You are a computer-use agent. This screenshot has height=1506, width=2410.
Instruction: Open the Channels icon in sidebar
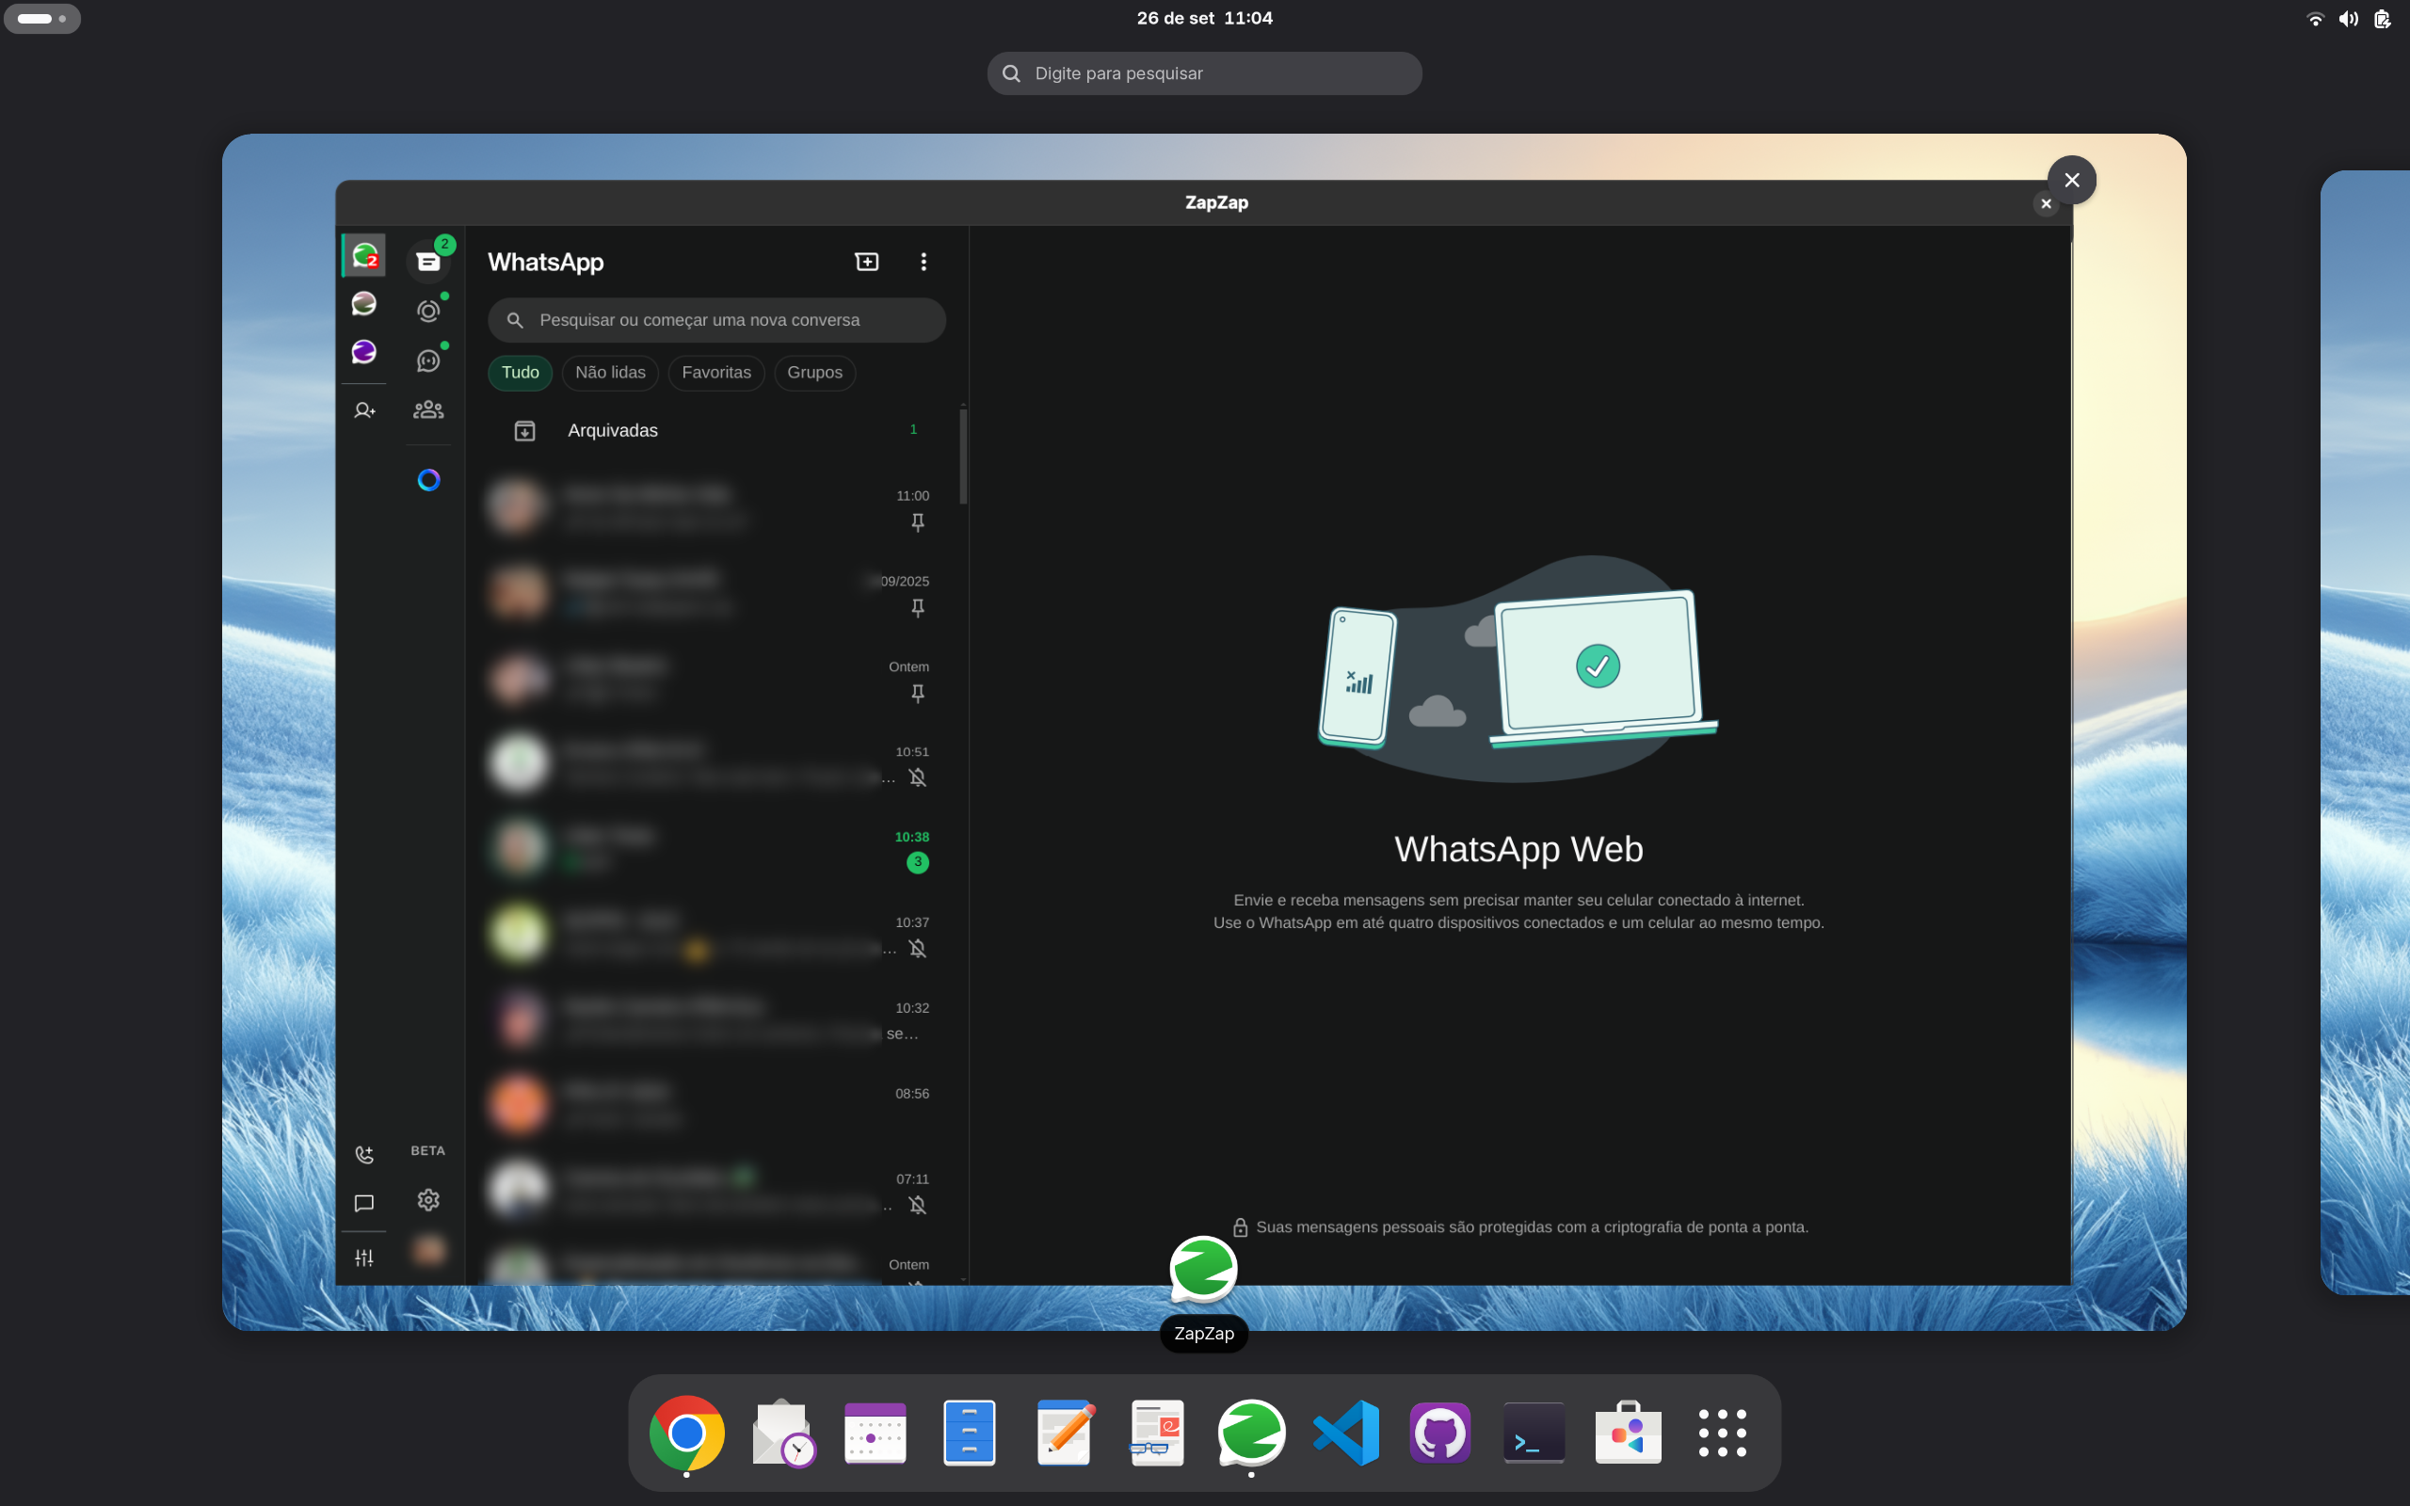click(428, 360)
